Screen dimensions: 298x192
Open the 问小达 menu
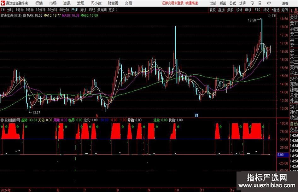96,3
